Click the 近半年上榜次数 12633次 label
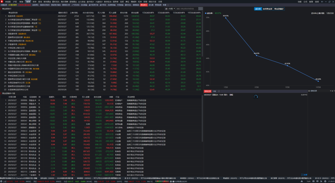The image size is (335, 183). (x=322, y=13)
